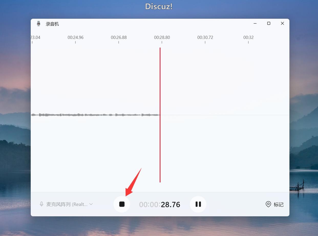Click the 录音机 app icon in title bar

39,24
